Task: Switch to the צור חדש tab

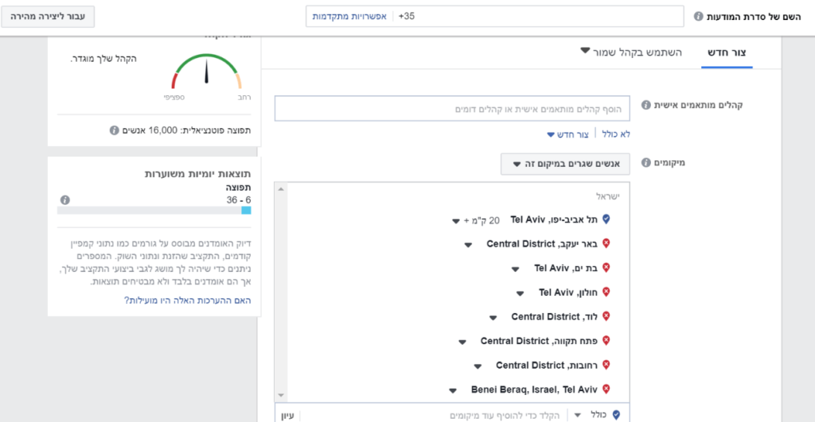Action: pos(727,52)
